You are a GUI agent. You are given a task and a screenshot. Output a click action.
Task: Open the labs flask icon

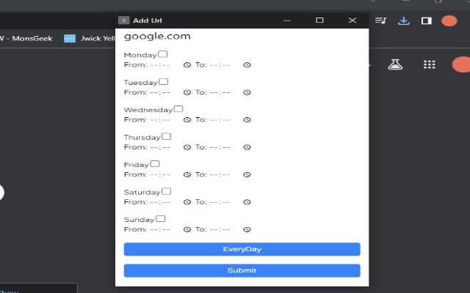(395, 64)
